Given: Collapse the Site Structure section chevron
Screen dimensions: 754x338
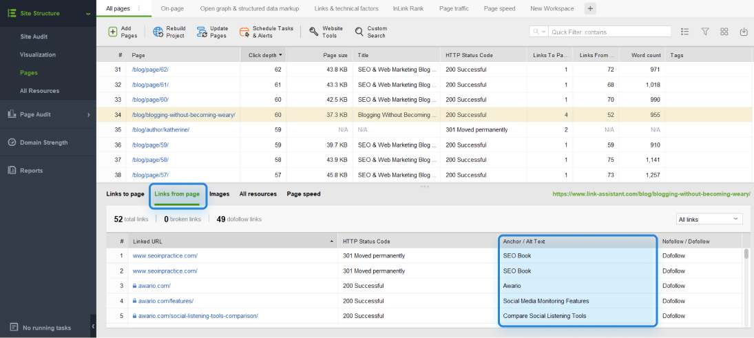Looking at the screenshot, I should [x=88, y=14].
